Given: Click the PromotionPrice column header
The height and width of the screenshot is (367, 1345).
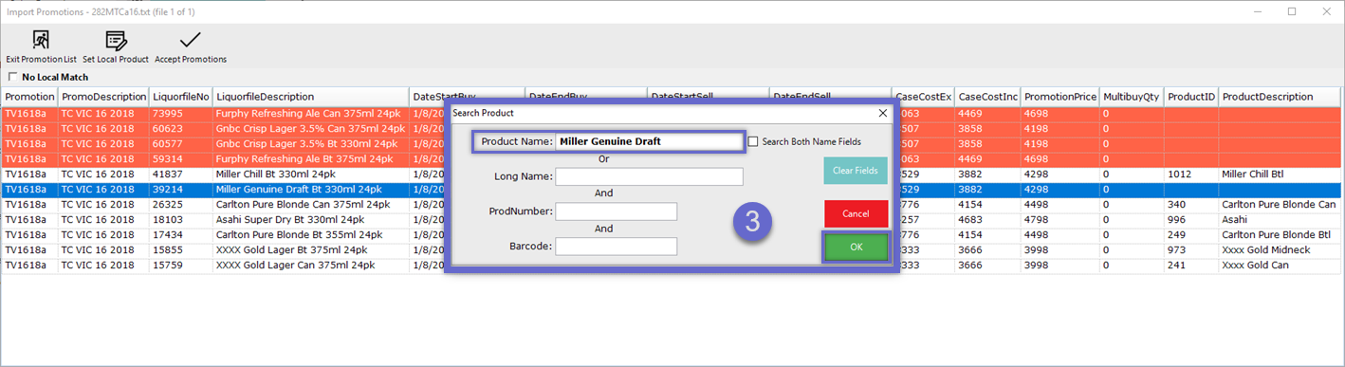Looking at the screenshot, I should click(1060, 97).
